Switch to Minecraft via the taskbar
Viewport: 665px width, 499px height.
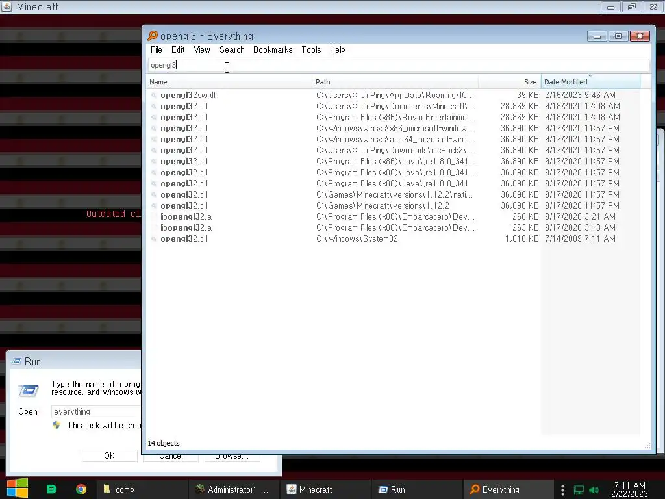click(326, 489)
